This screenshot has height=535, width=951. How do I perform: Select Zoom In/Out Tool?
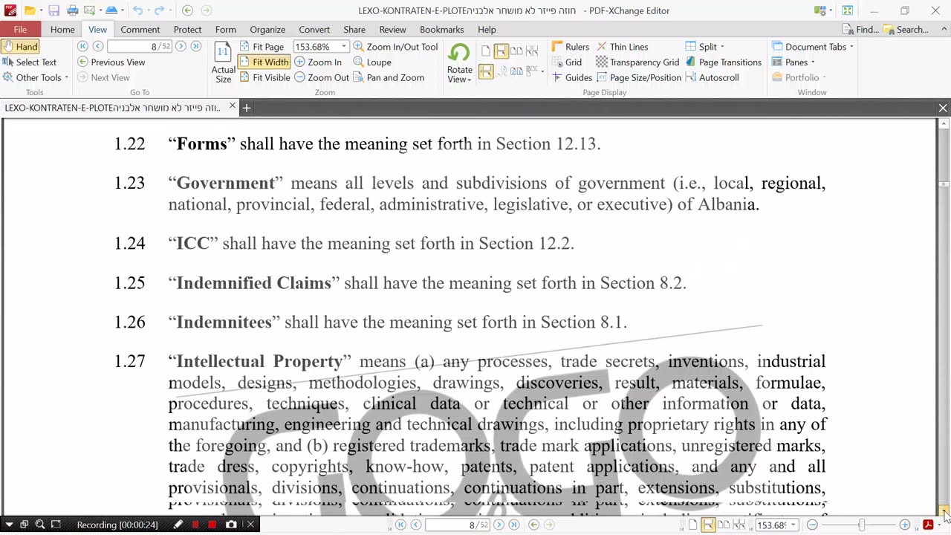pyautogui.click(x=395, y=47)
